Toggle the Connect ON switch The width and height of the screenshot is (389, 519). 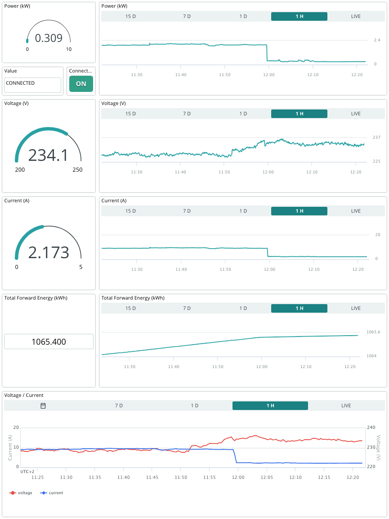[81, 84]
